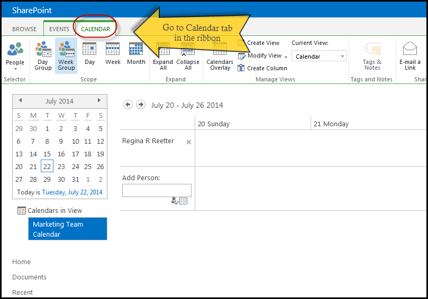Click the 21 Monday column header
Image resolution: width=428 pixels, height=299 pixels.
coord(331,124)
